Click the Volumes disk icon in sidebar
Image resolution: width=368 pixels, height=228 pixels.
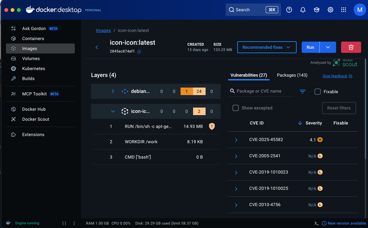tap(13, 59)
